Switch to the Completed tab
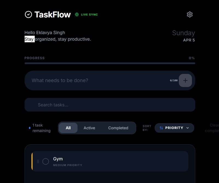 [118, 128]
